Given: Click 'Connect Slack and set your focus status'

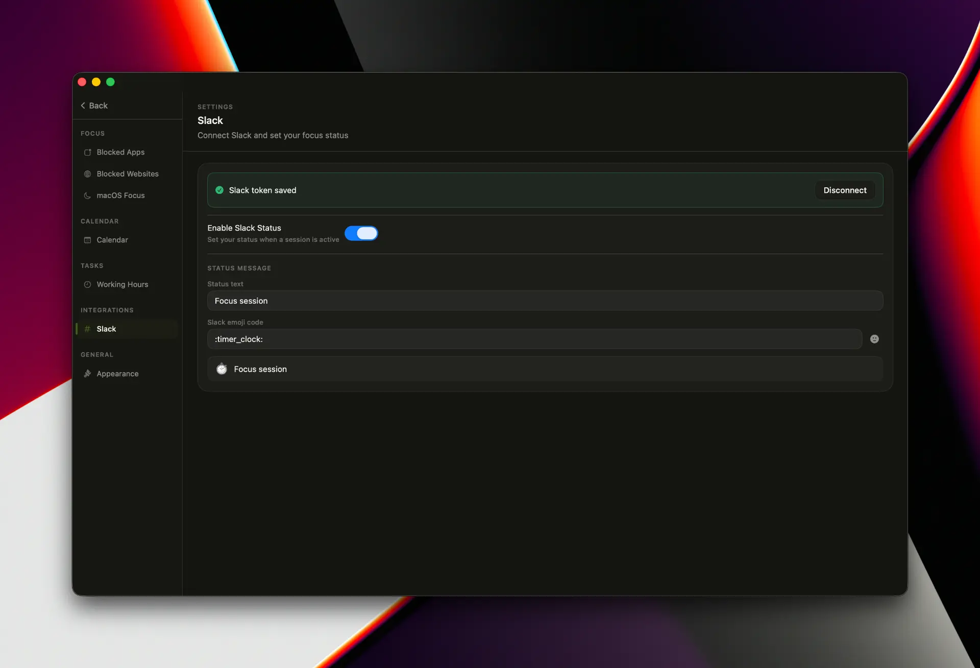Looking at the screenshot, I should 273,135.
